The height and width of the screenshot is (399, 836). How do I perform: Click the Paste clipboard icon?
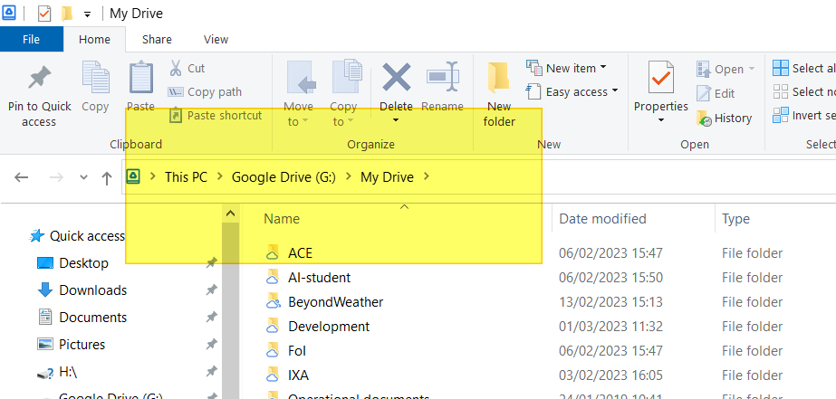[x=140, y=78]
